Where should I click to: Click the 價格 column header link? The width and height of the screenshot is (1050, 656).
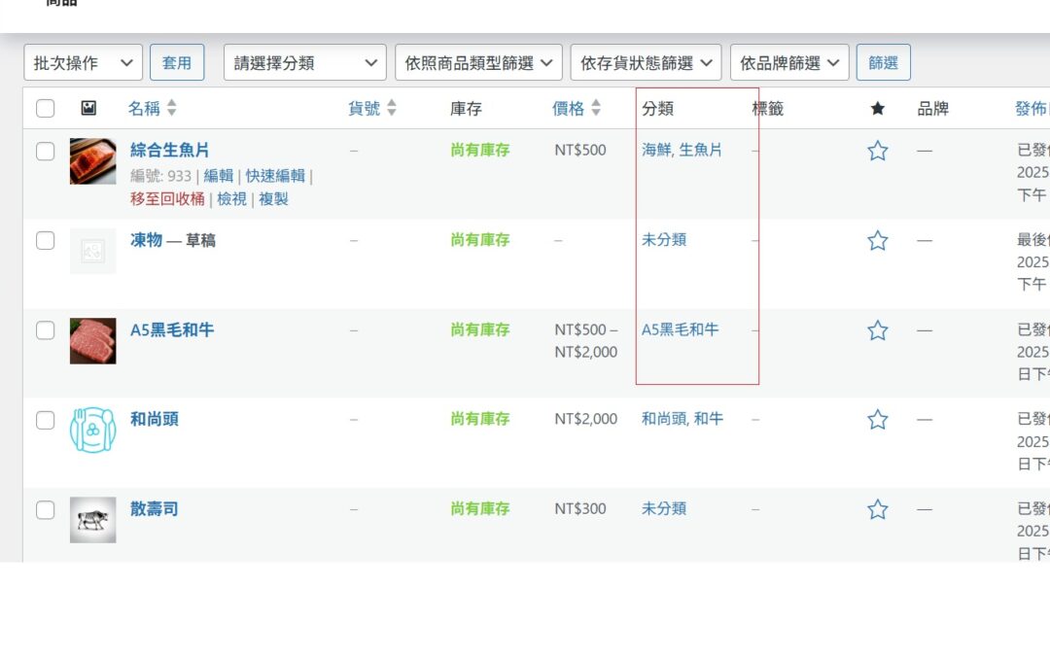568,108
